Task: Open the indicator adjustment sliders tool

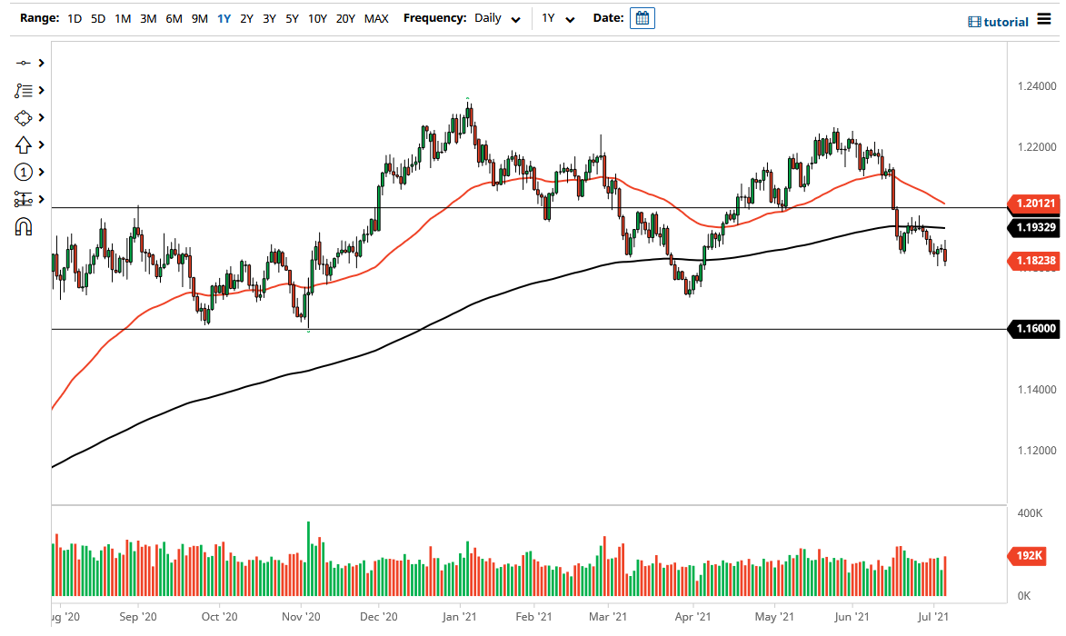Action: pos(25,199)
